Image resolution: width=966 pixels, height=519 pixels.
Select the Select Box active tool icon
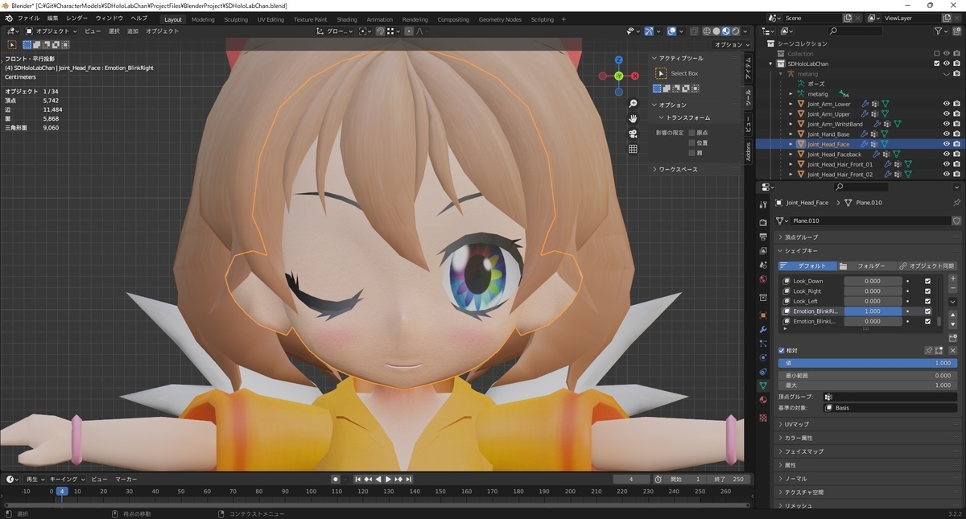(662, 73)
